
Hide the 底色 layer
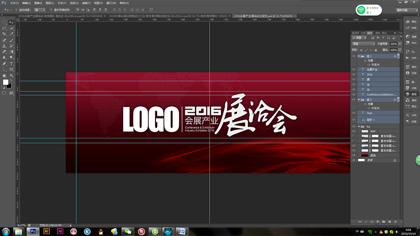(354, 155)
